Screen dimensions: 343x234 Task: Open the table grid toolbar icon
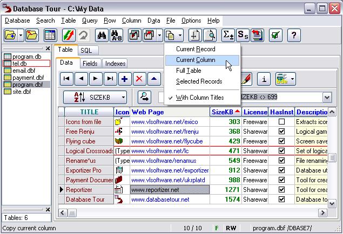click(x=50, y=35)
